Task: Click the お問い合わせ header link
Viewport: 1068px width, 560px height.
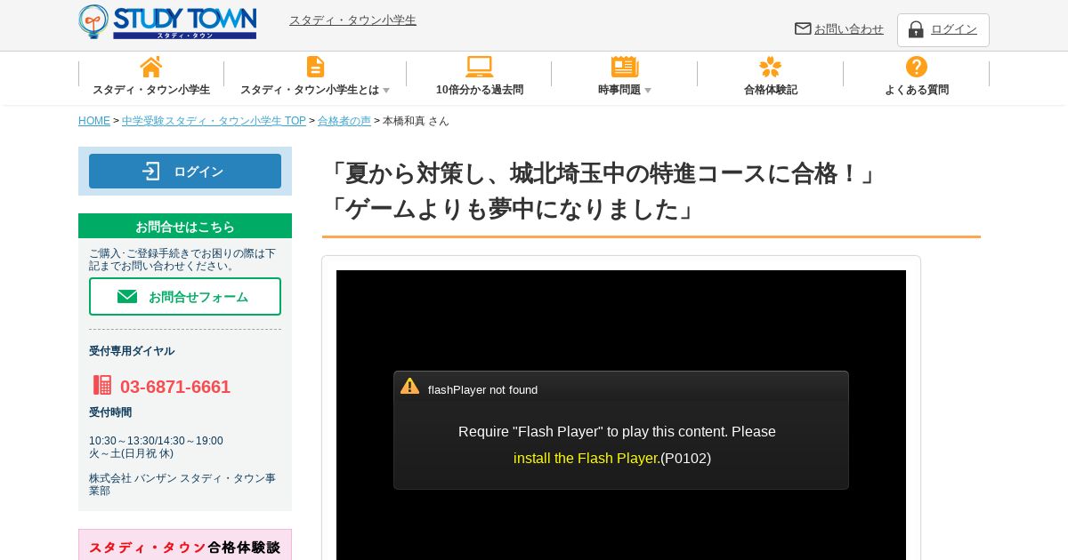Action: tap(849, 29)
